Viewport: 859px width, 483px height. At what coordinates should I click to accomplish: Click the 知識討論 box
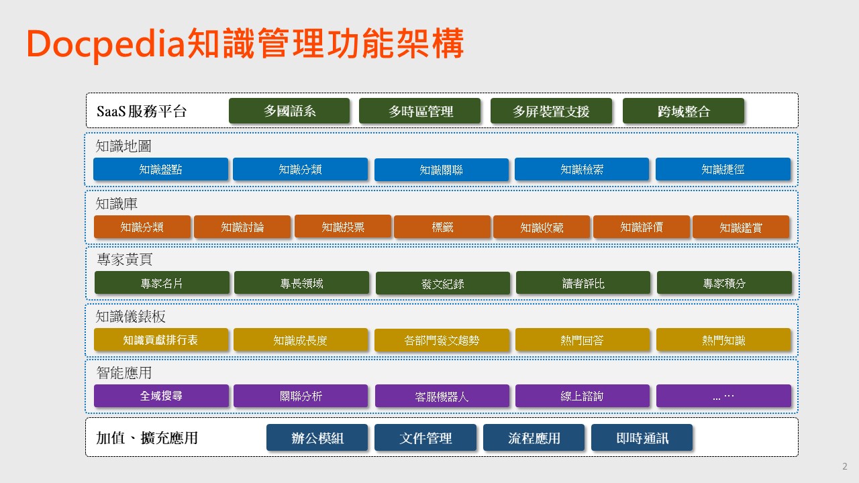point(242,227)
